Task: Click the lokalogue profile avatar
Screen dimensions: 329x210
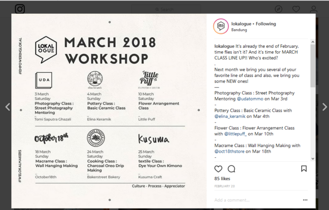Action: click(x=221, y=26)
